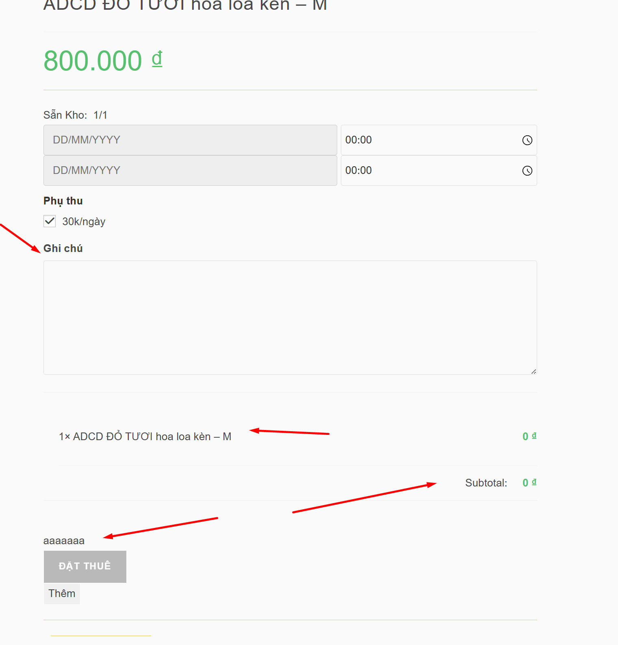Click the 800.000 price amount
The image size is (618, 645).
coord(93,61)
